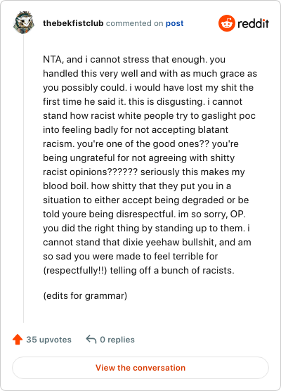Click the line "handled this very well"
The width and height of the screenshot is (281, 391).
click(150, 74)
